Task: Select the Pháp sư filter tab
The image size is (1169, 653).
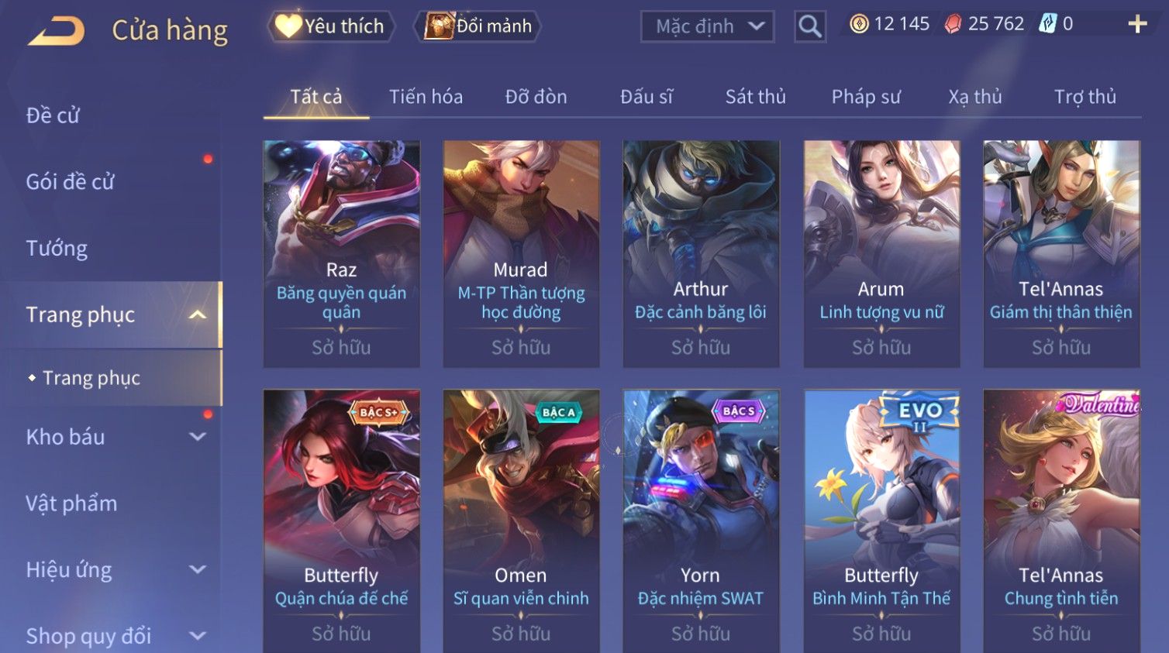Action: (866, 97)
